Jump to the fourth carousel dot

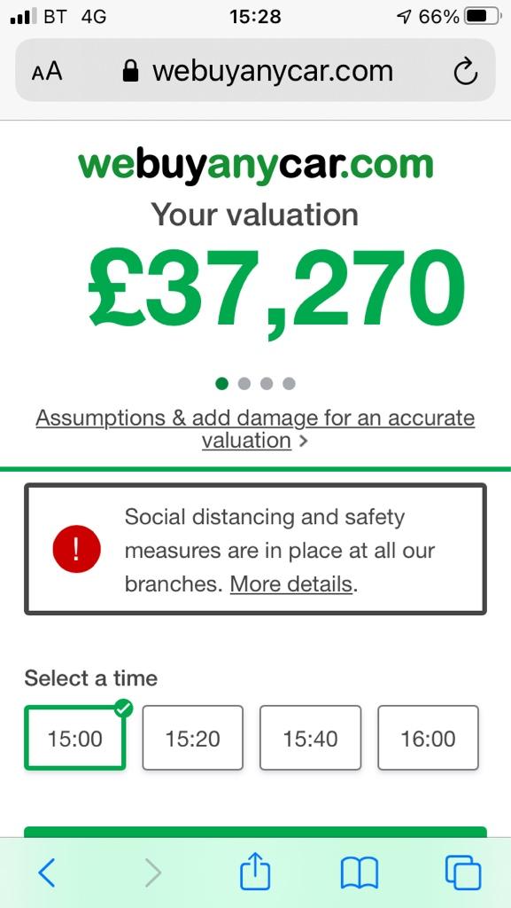coord(289,383)
